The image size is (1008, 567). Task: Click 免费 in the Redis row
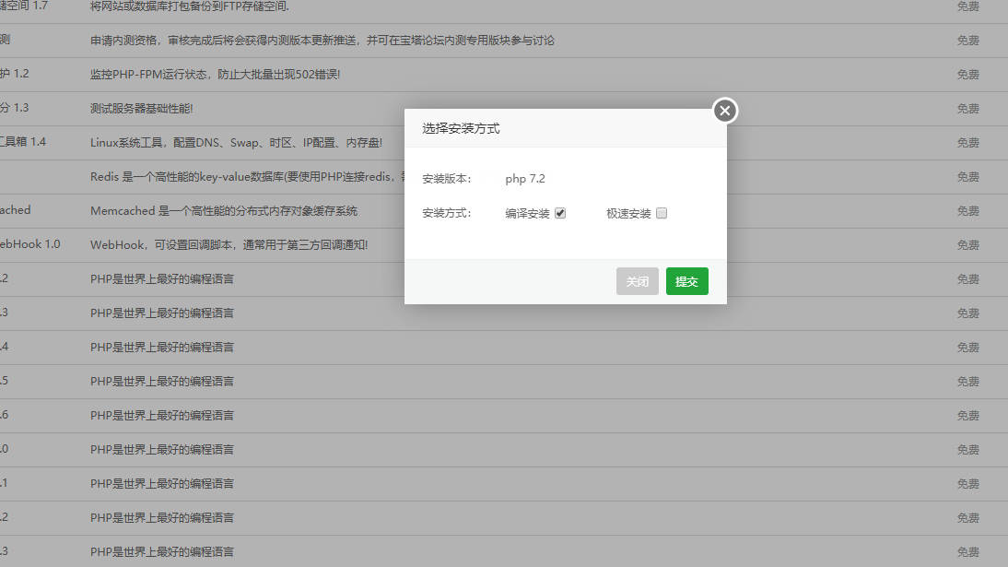point(967,177)
